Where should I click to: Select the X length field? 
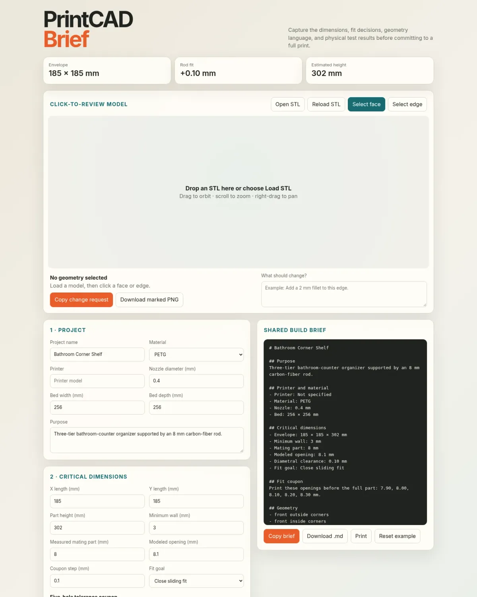97,501
